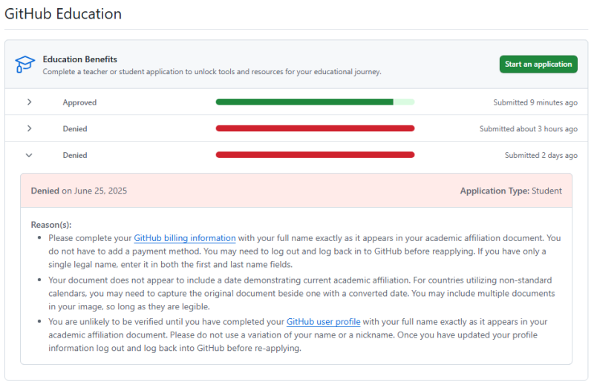The width and height of the screenshot is (594, 385).
Task: Open the GitHub user profile link
Action: (x=323, y=322)
